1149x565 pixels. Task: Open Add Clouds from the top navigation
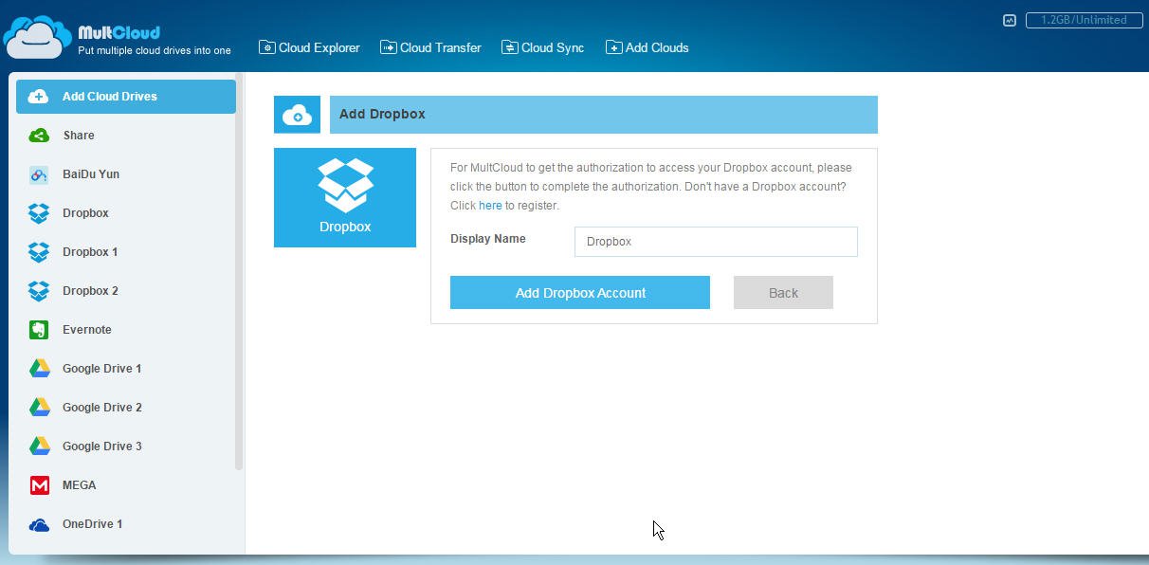647,47
